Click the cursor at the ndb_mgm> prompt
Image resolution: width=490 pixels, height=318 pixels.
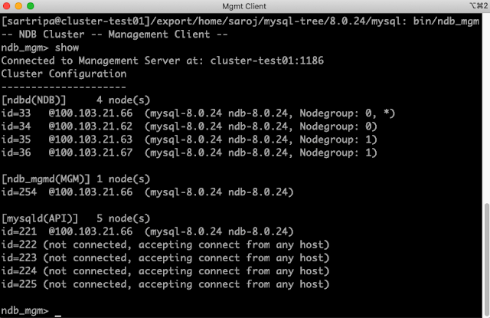[58, 315]
